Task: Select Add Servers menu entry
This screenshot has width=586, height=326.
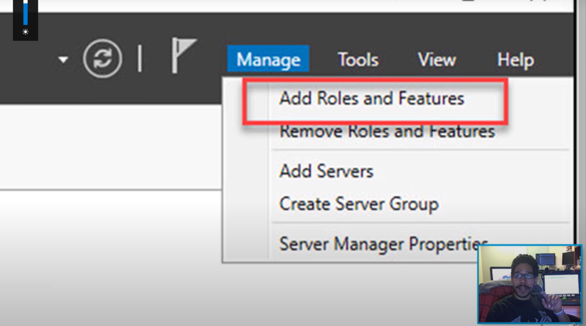Action: pyautogui.click(x=326, y=171)
